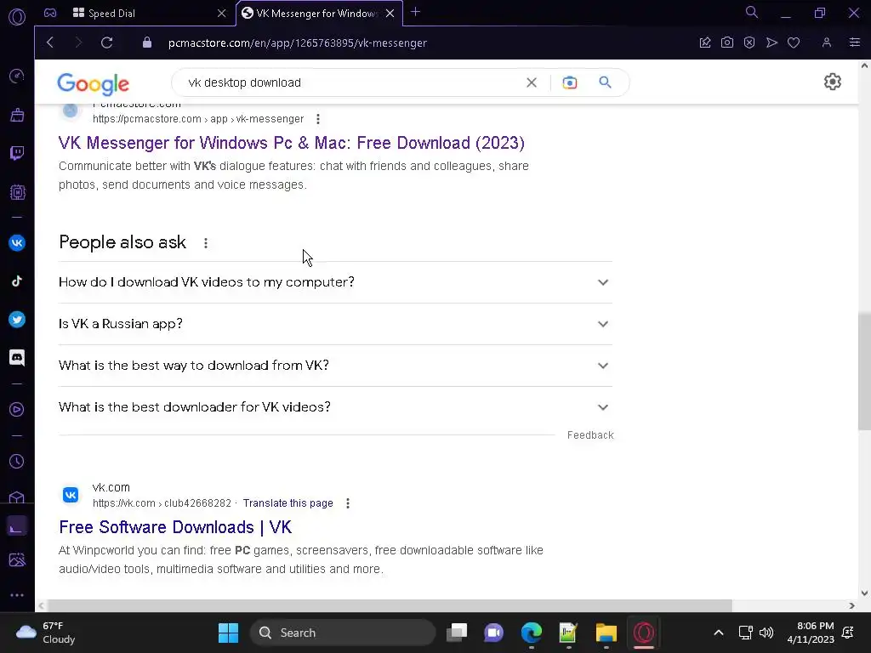The image size is (871, 653).
Task: Open TikTok in sidebar
Action: [17, 281]
